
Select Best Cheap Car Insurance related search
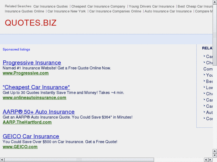(x=195, y=6)
